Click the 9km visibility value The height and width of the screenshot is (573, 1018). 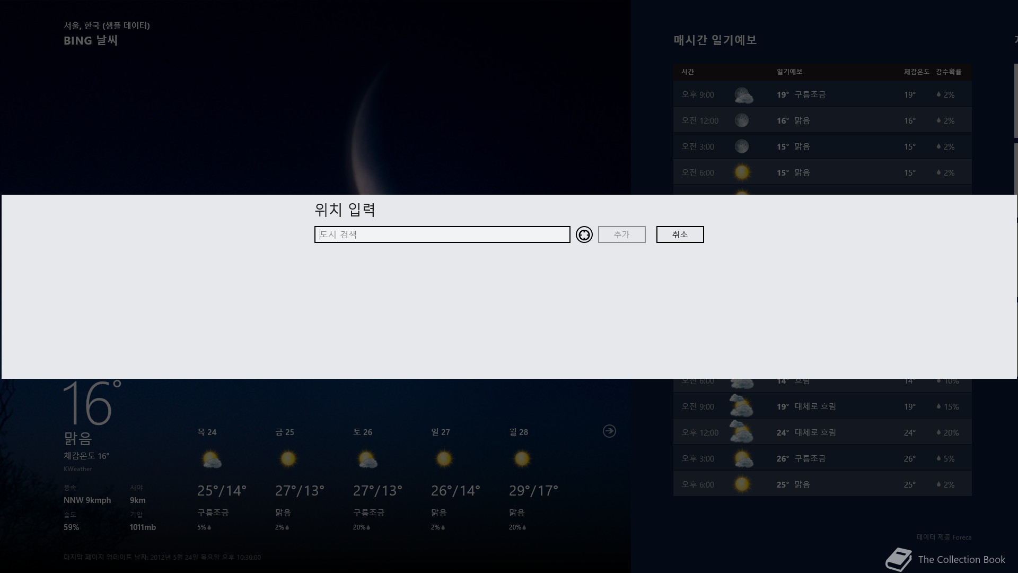click(x=137, y=500)
